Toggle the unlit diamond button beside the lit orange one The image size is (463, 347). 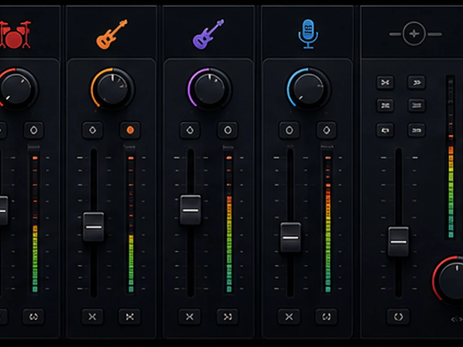[93, 130]
